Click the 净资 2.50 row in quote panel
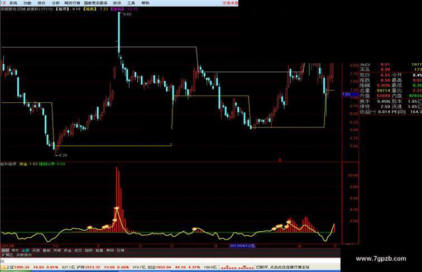The height and width of the screenshot is (272, 422). pyautogui.click(x=375, y=106)
